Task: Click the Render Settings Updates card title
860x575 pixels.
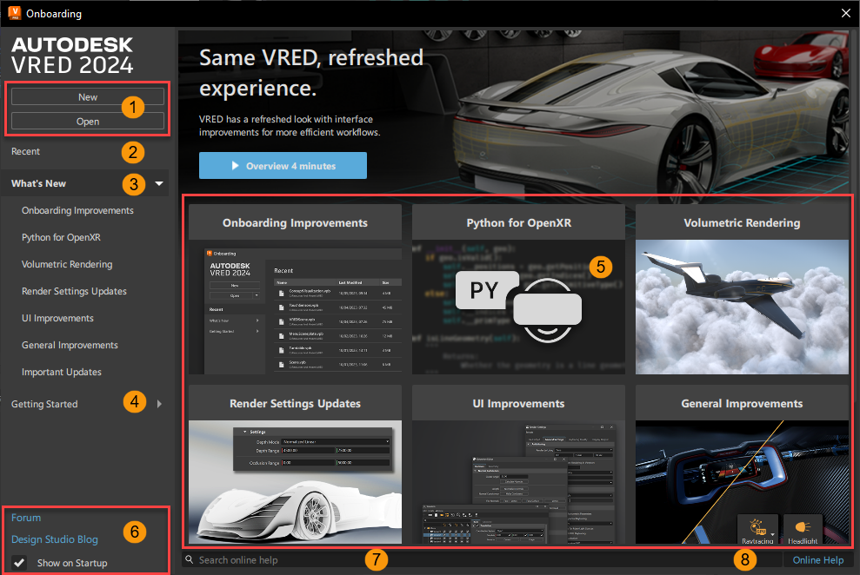Action: point(295,403)
